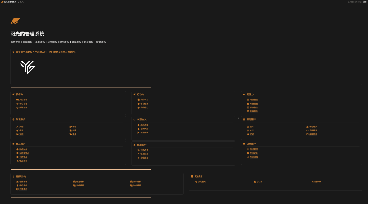The height and width of the screenshot is (204, 368).
Task: Open 手机看板 link under 看板集中地
Action: click(x=23, y=185)
